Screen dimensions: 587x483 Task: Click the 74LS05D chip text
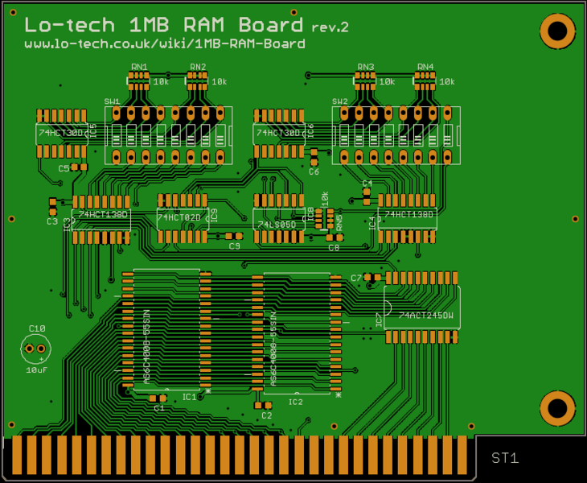(277, 225)
